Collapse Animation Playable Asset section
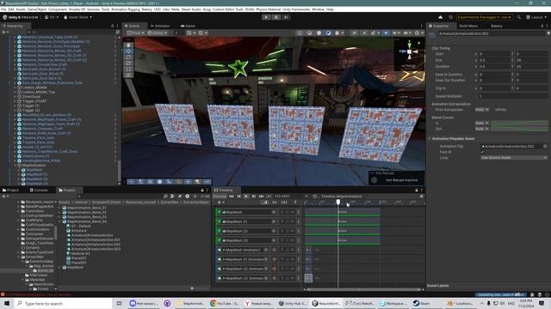The width and height of the screenshot is (551, 309). pyautogui.click(x=430, y=139)
